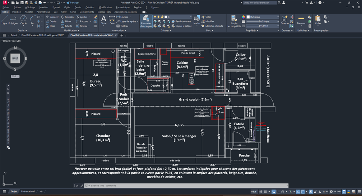
Task: Click the eraser icon in Modification panel
Action: coord(96,17)
